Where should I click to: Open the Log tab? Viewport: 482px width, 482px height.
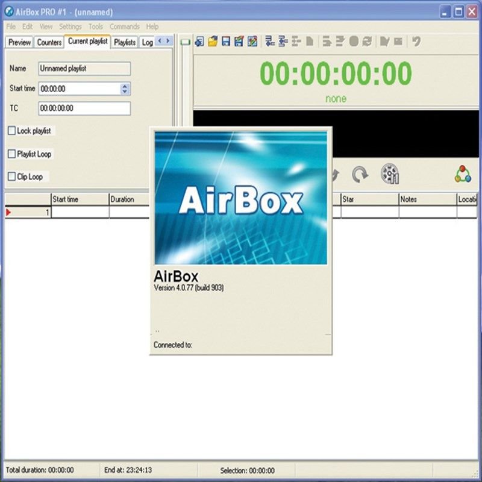(x=147, y=42)
